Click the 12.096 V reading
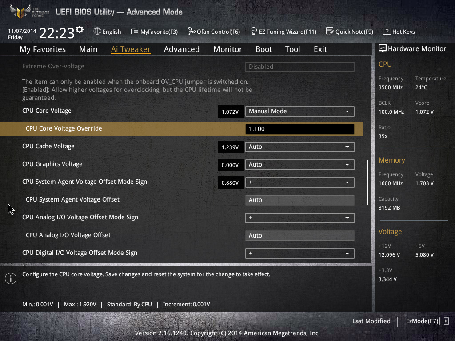 point(389,255)
